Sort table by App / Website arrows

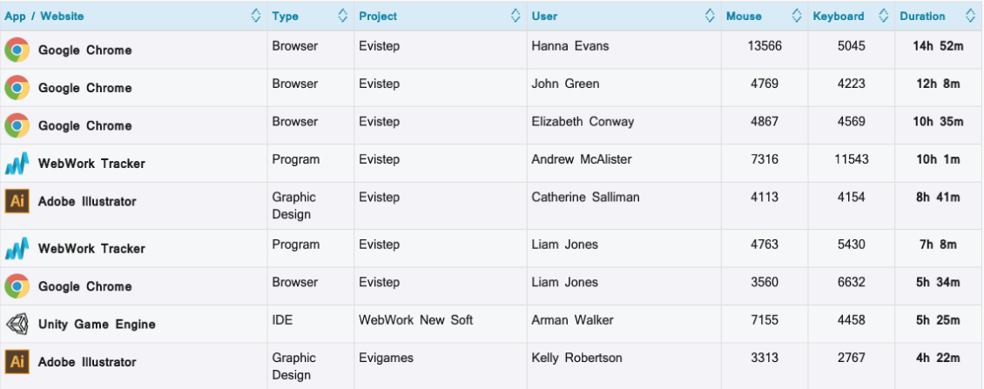[256, 16]
